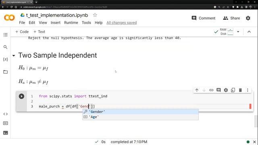Copy link to cell icon
The image size is (258, 145).
211,90
